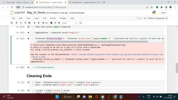Move selected cell down arrow
Screen dimensions: 178x100
[x=39, y=23]
